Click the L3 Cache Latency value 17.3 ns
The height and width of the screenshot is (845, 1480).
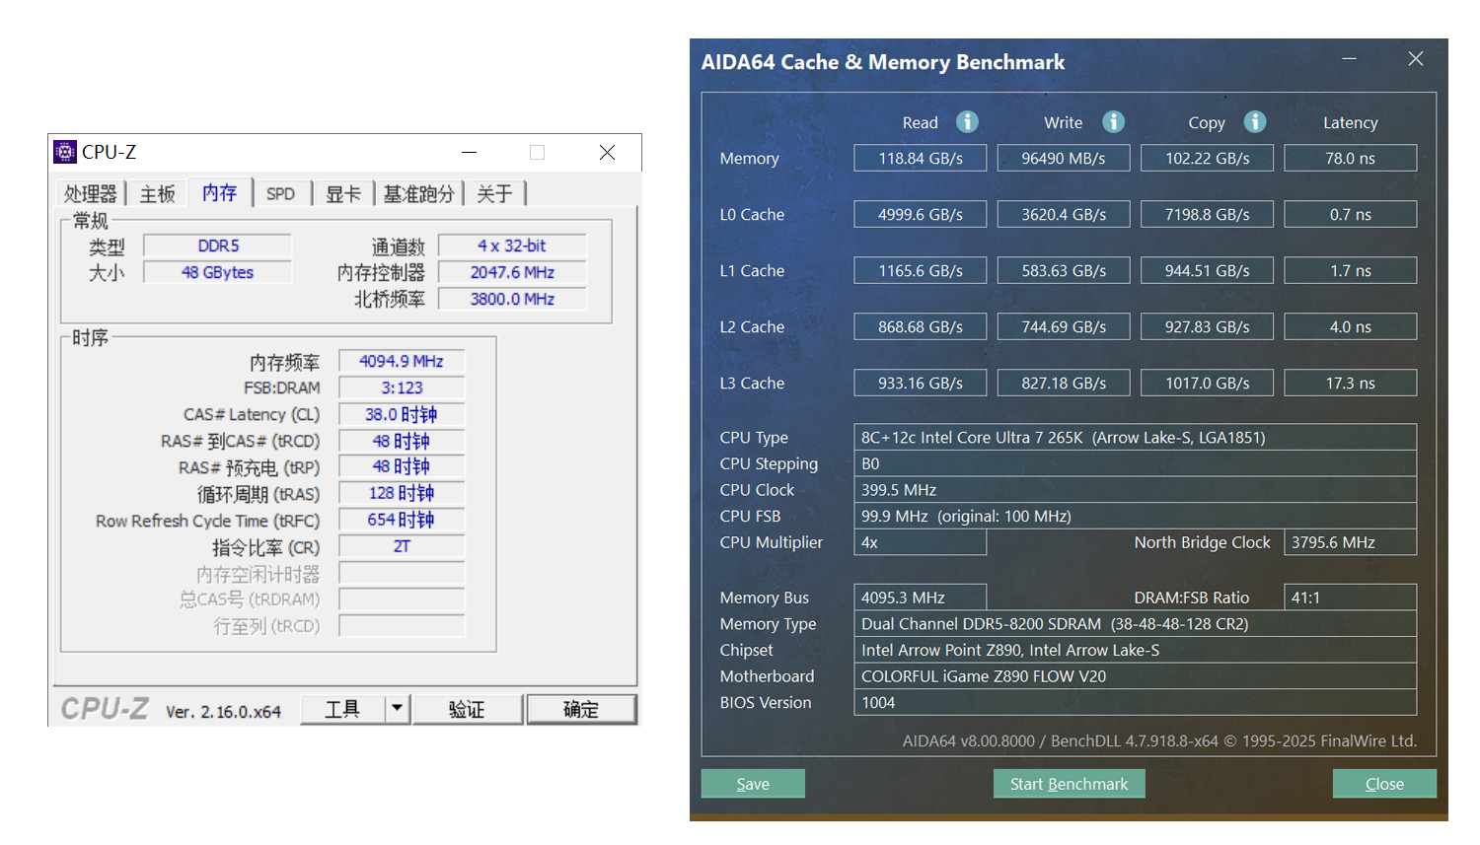tap(1351, 383)
